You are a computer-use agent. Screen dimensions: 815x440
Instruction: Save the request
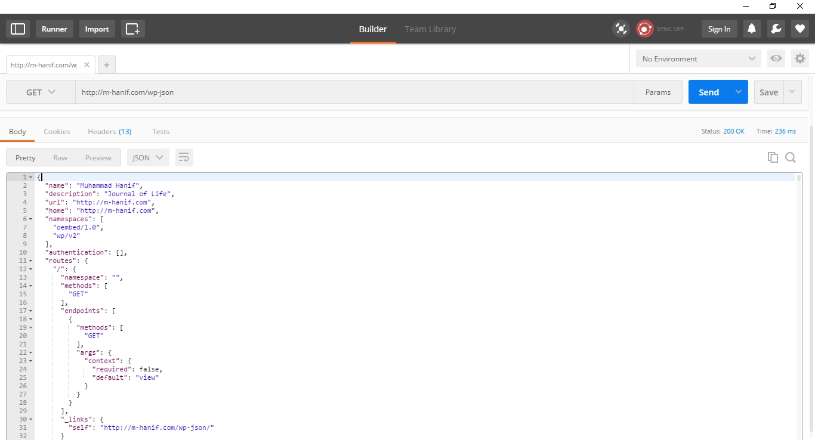pos(768,92)
